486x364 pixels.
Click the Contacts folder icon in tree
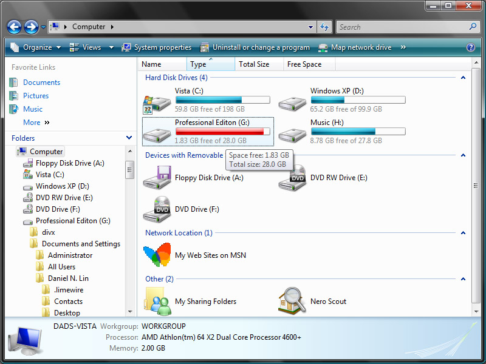46,301
